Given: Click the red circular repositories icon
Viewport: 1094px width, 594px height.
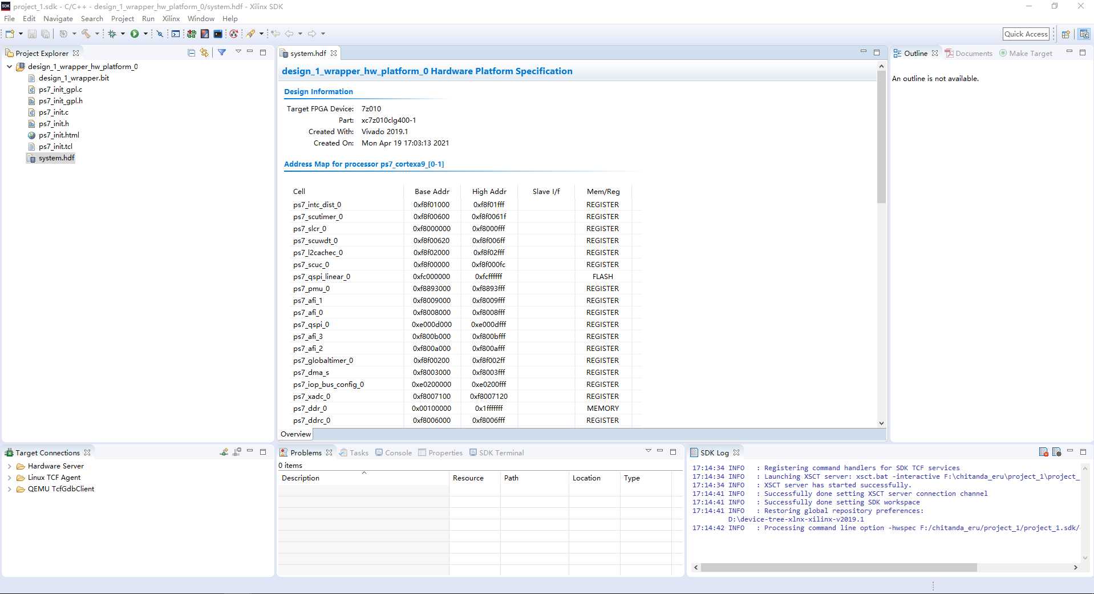Looking at the screenshot, I should coord(233,34).
